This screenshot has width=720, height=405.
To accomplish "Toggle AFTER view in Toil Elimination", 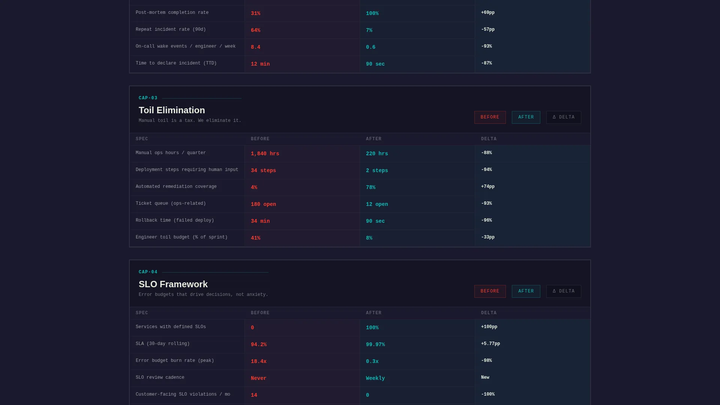I will click(x=526, y=117).
